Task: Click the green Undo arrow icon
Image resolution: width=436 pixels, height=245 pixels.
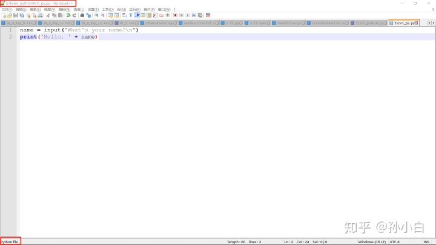Action: click(x=68, y=15)
